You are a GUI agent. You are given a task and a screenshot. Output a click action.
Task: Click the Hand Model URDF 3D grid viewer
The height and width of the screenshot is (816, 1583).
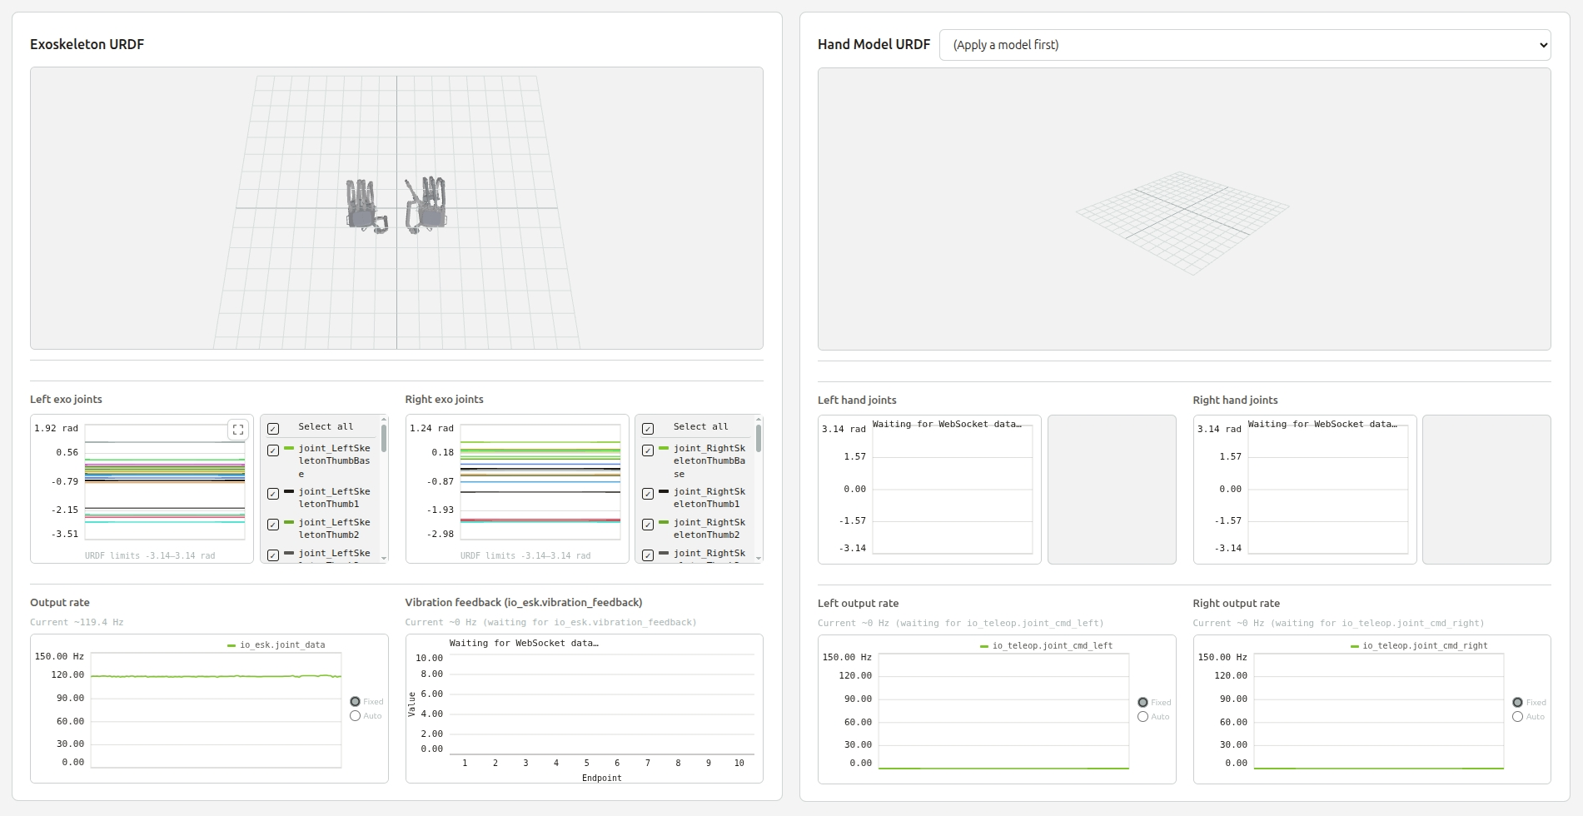1184,209
